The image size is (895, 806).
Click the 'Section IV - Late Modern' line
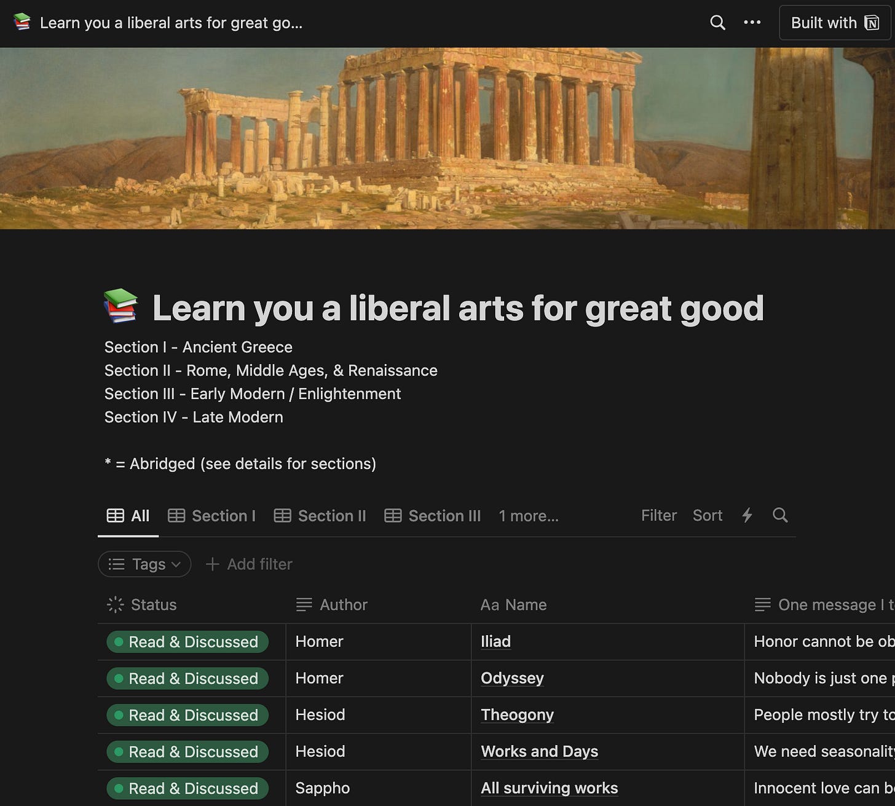194,417
